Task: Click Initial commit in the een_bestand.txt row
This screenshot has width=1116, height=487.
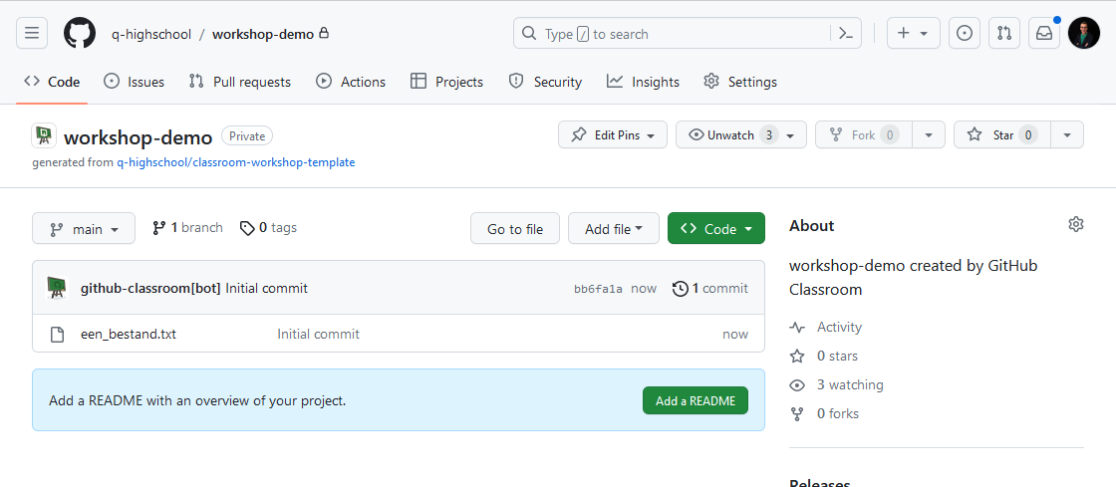Action: [x=318, y=335]
